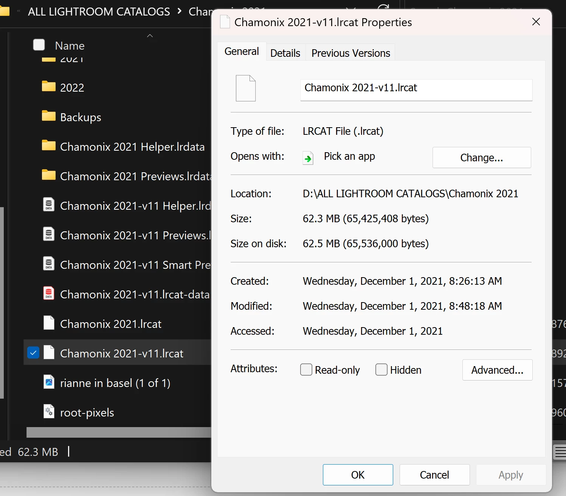Open the Advanced... attributes button
Image resolution: width=566 pixels, height=496 pixels.
pos(497,370)
